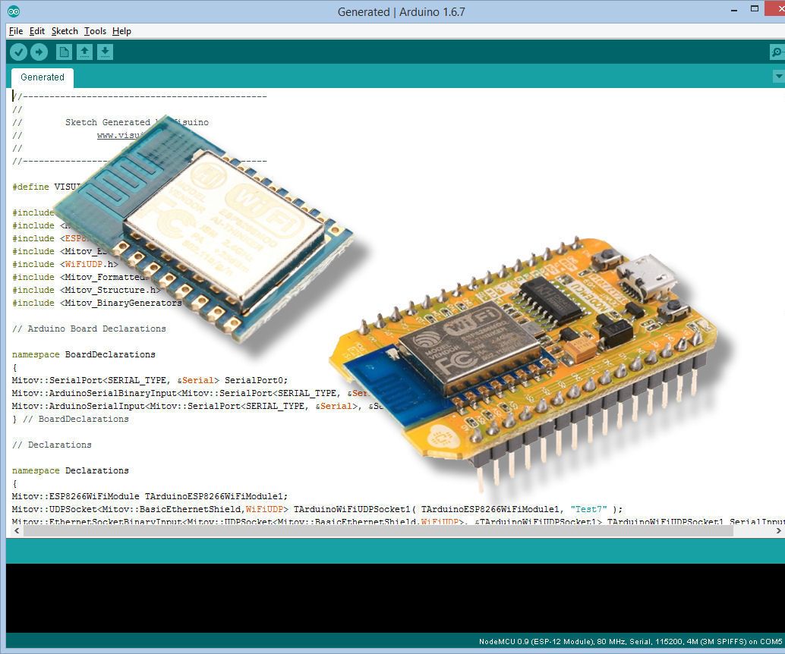Open the tab options dropdown arrow

coord(778,76)
